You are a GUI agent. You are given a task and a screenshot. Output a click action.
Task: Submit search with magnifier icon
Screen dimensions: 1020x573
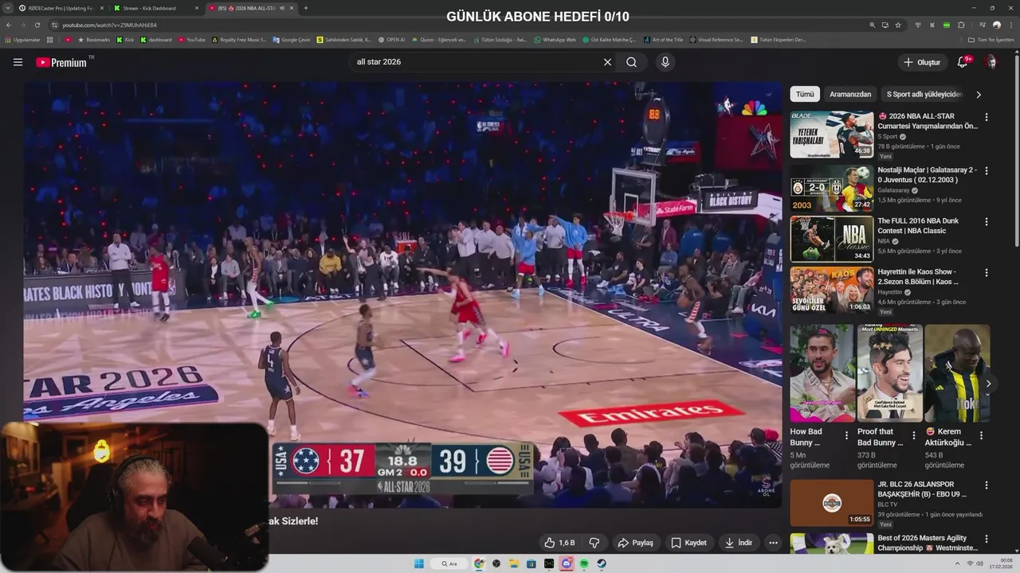[x=631, y=62]
